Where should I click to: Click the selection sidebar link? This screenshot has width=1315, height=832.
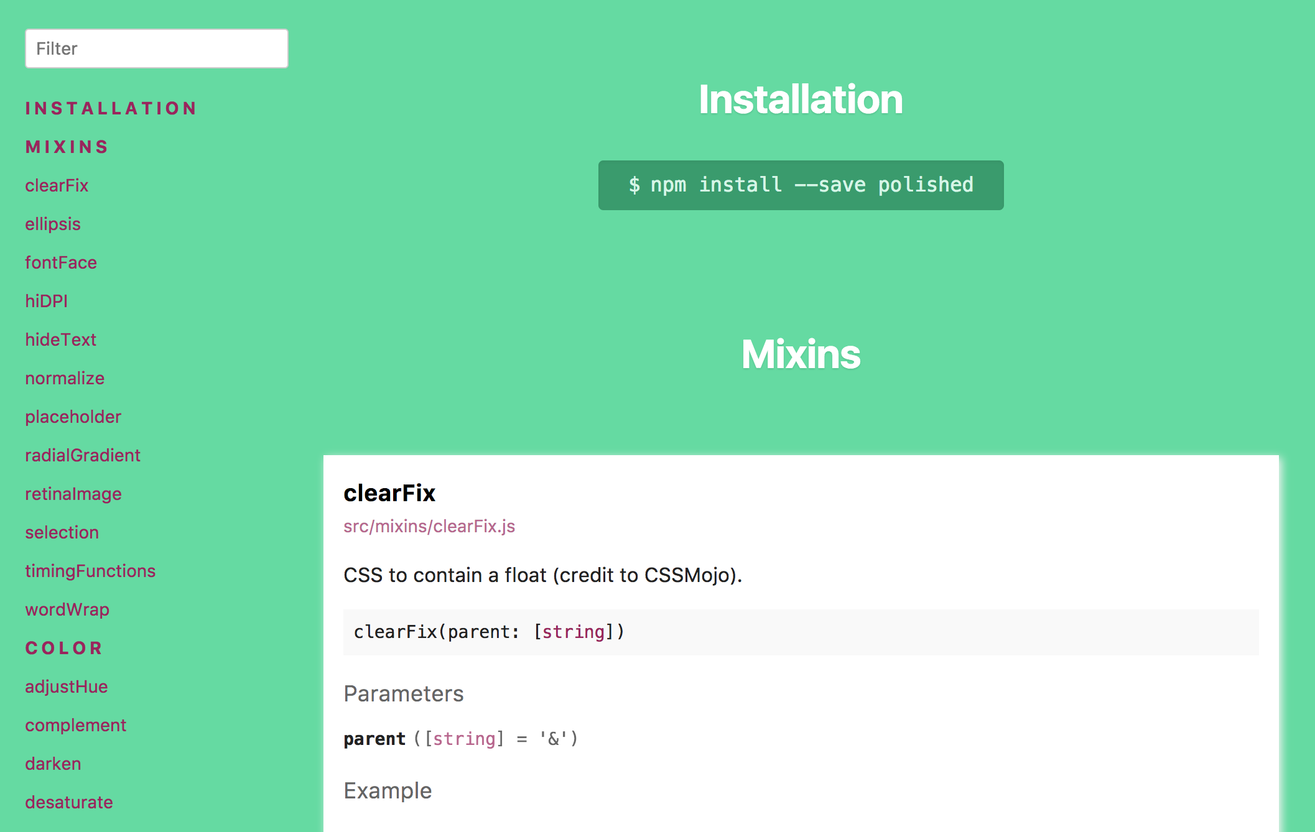tap(62, 532)
